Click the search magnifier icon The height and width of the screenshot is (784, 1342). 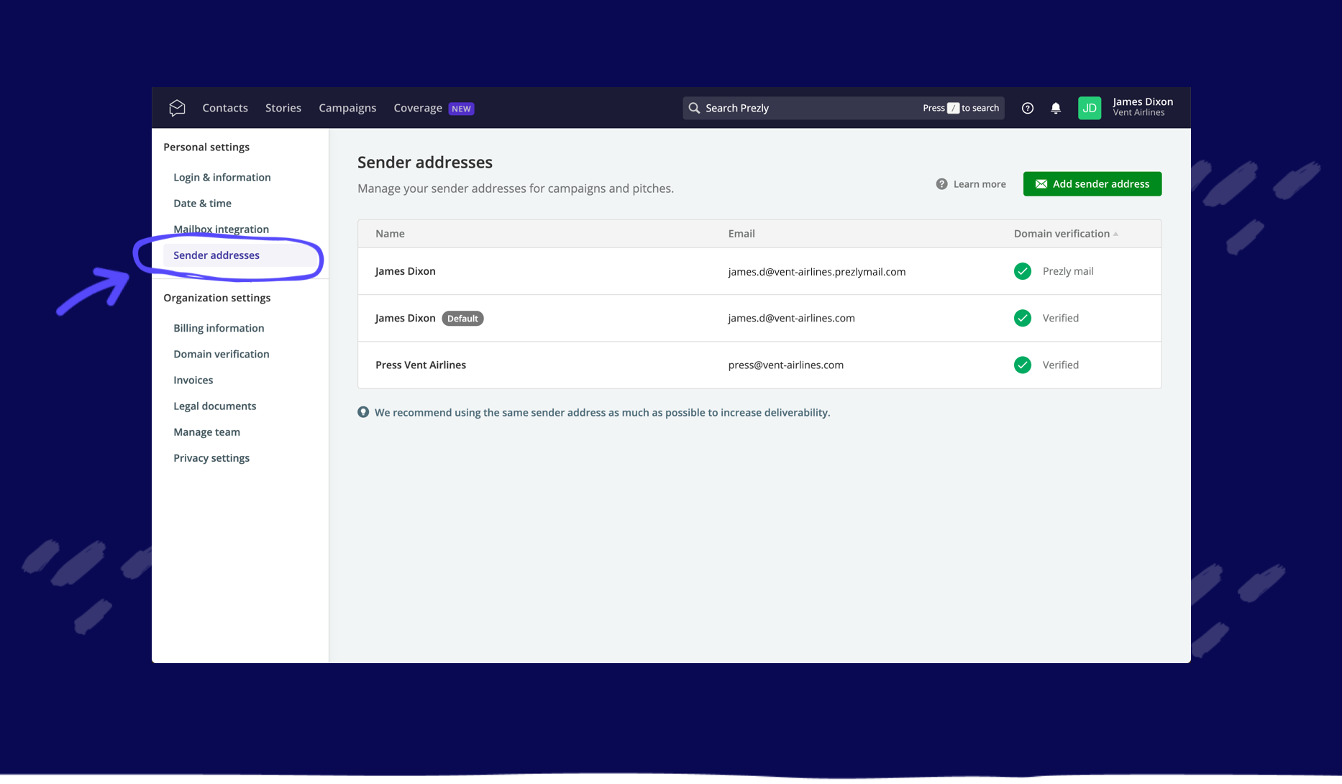tap(694, 108)
